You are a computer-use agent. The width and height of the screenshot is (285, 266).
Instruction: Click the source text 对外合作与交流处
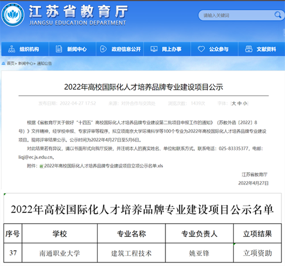tap(138, 103)
